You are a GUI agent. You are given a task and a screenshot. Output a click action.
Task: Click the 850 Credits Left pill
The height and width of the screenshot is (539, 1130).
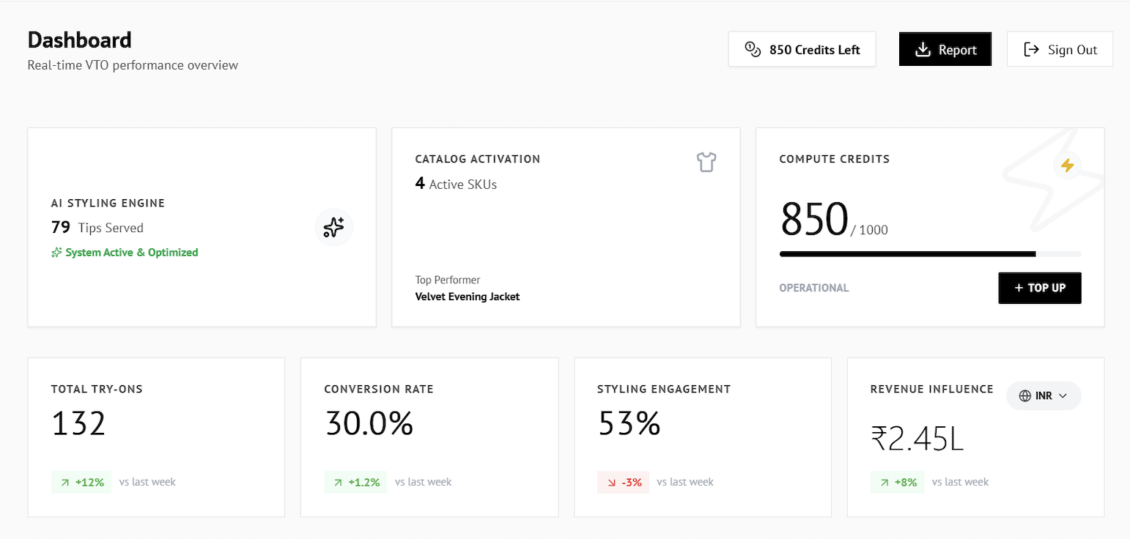[802, 49]
